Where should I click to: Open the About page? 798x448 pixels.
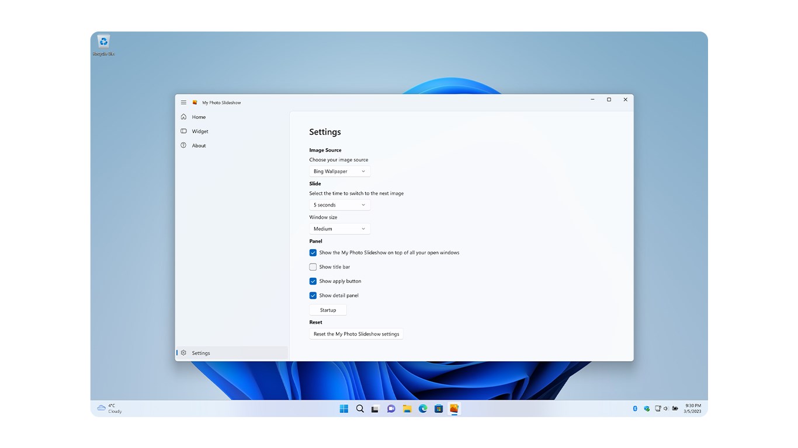pyautogui.click(x=232, y=145)
